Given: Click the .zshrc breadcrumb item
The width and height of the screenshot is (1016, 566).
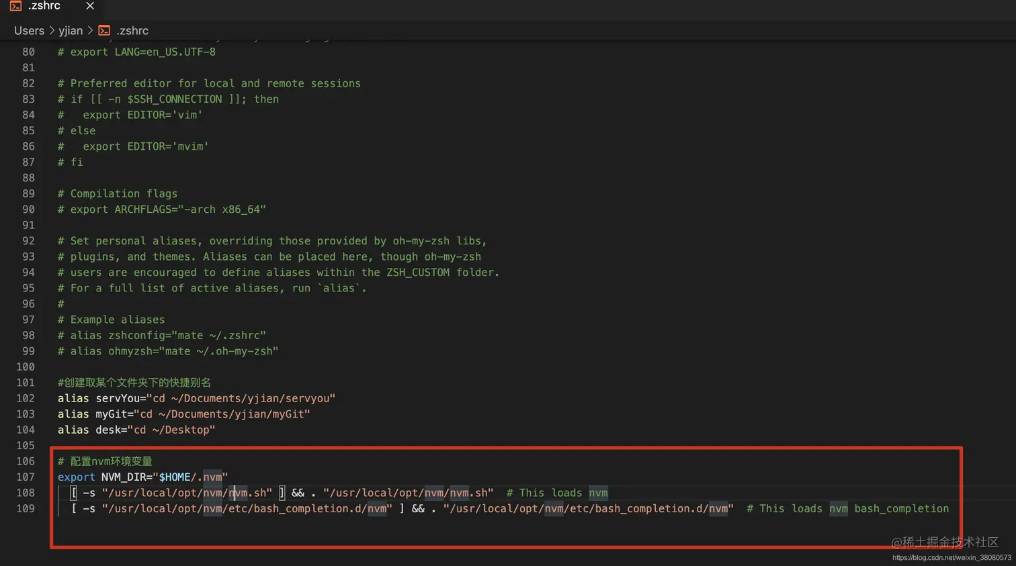Looking at the screenshot, I should point(132,31).
